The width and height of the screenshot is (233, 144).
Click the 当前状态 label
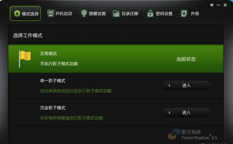click(186, 59)
